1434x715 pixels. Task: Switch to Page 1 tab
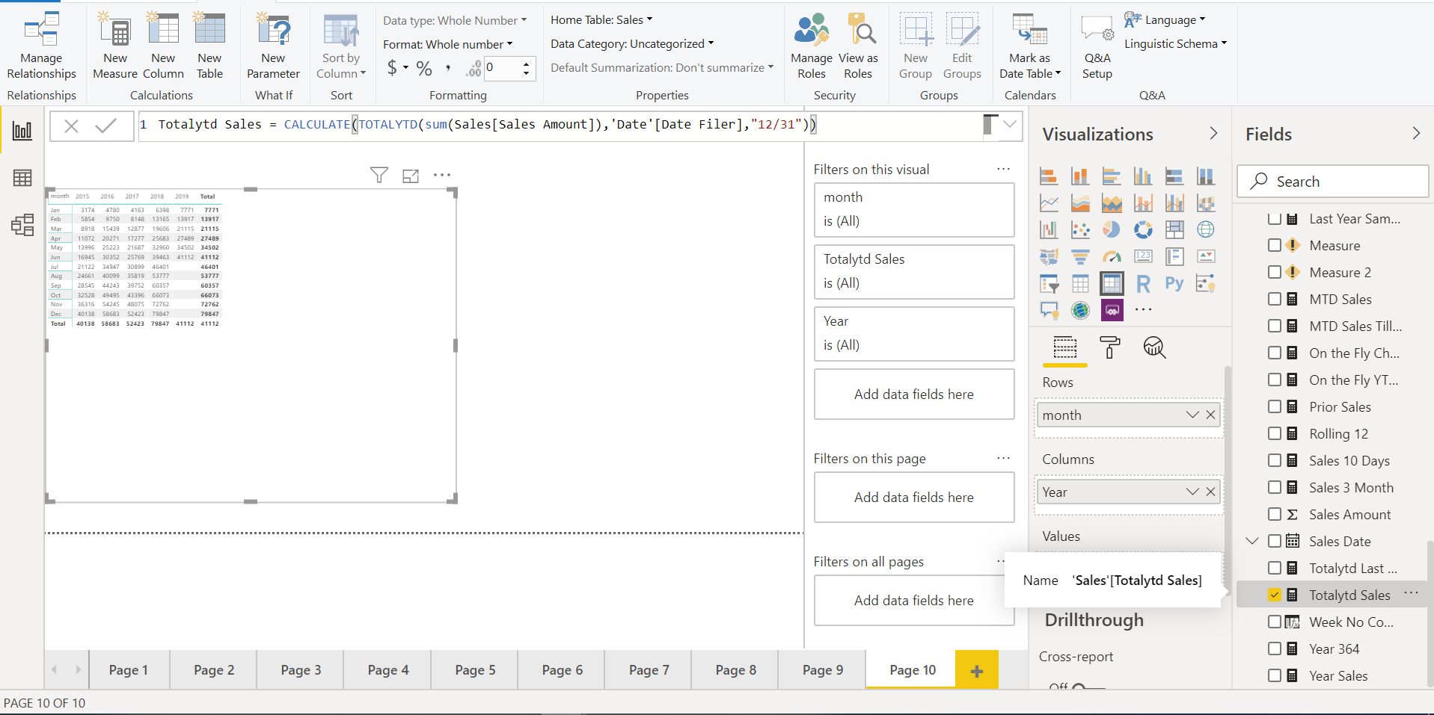click(x=129, y=669)
